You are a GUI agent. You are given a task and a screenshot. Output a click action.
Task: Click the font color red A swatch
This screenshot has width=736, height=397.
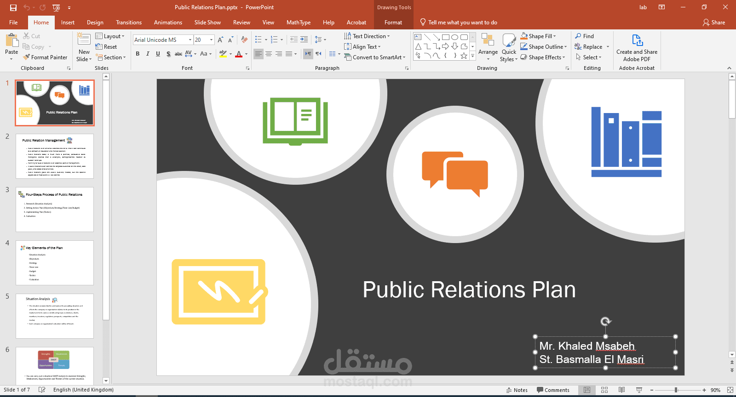239,54
